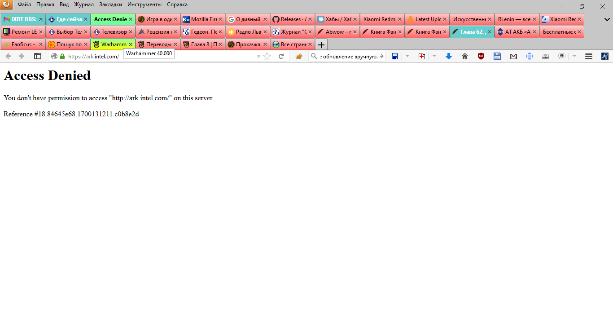The height and width of the screenshot is (327, 613).
Task: Open dropdown next to blue floppy icon
Action: 407,56
